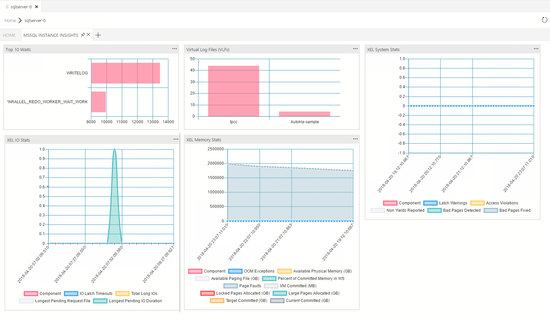Toggle OOM Exceptions legend item
Screen dimensions: 550x324
(251, 271)
